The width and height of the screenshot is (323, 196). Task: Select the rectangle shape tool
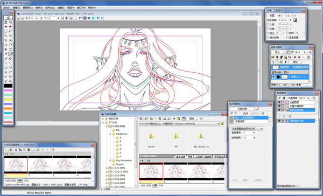[x=6, y=67]
